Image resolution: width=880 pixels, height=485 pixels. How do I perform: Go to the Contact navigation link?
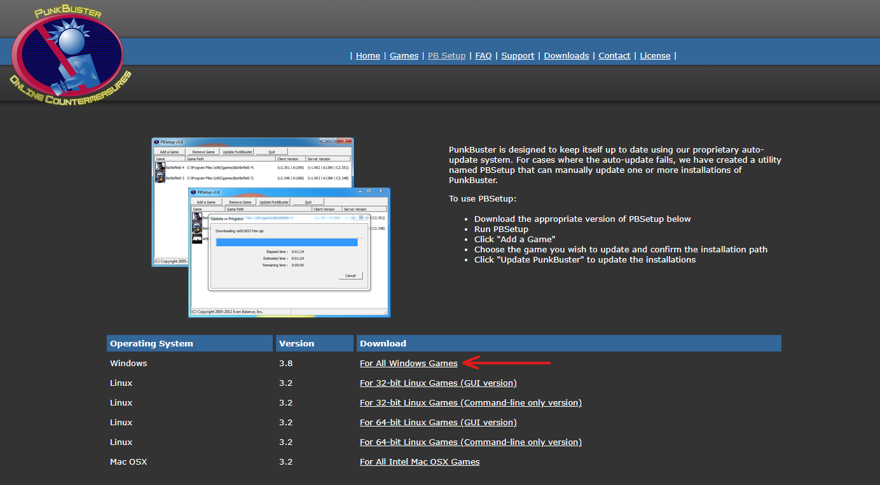coord(614,56)
